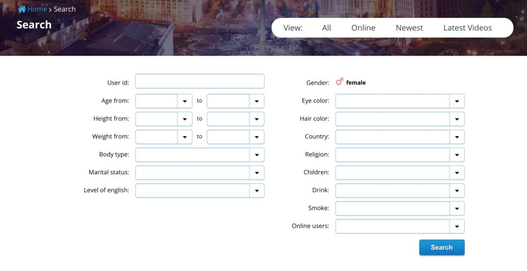Switch view to All
The image size is (527, 271).
pos(326,28)
